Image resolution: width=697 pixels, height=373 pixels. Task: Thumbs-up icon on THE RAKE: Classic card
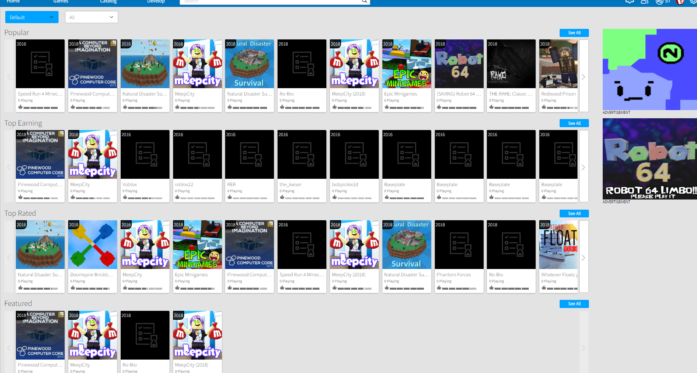tap(491, 107)
